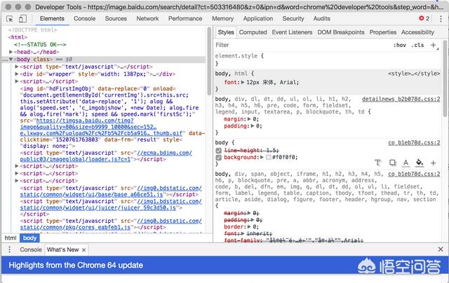Click the Styles Filter input field
The image size is (449, 283).
click(302, 45)
